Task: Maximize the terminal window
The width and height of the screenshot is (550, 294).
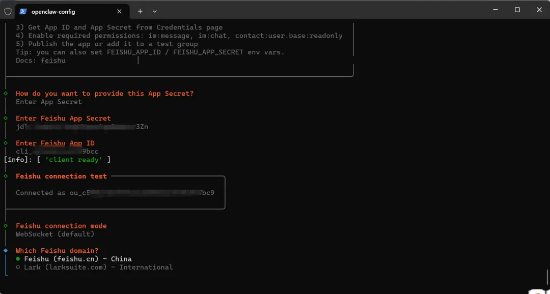Action: click(x=517, y=10)
